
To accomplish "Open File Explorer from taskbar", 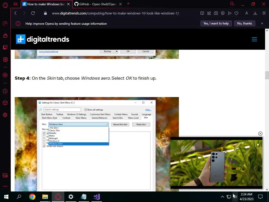I will 45,197.
